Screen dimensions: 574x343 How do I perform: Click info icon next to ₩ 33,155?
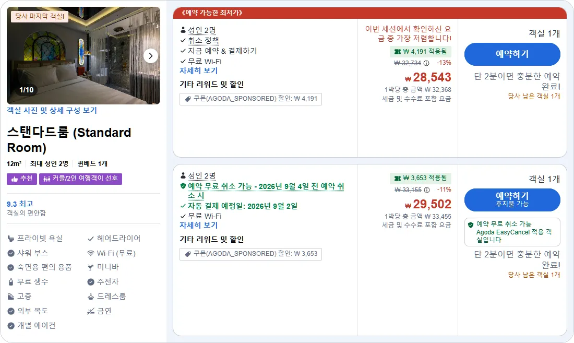426,190
